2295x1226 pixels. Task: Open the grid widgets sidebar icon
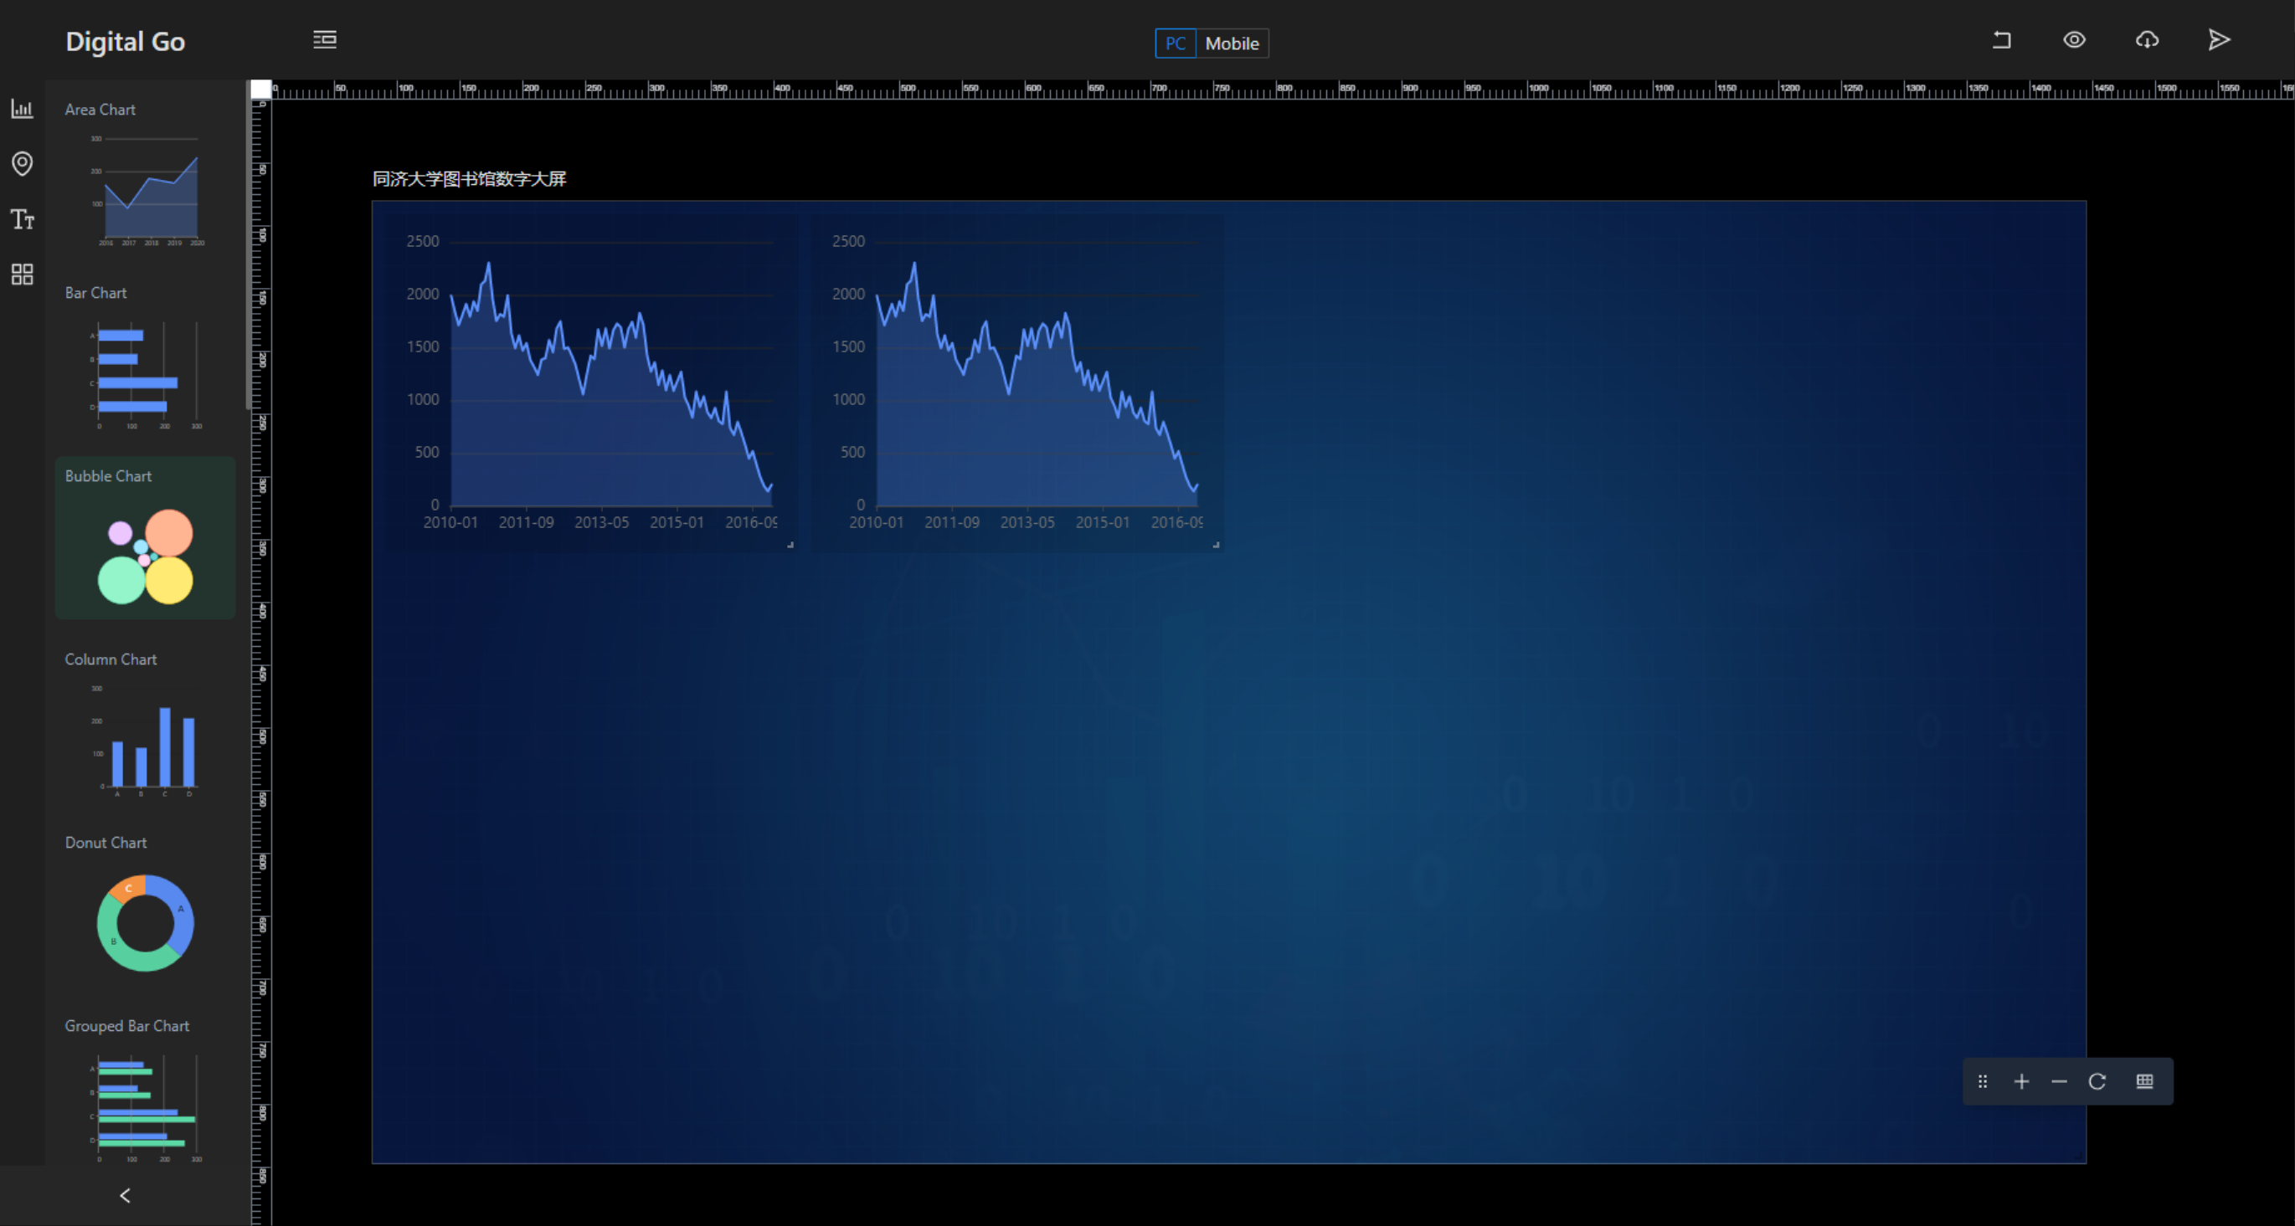pos(23,274)
